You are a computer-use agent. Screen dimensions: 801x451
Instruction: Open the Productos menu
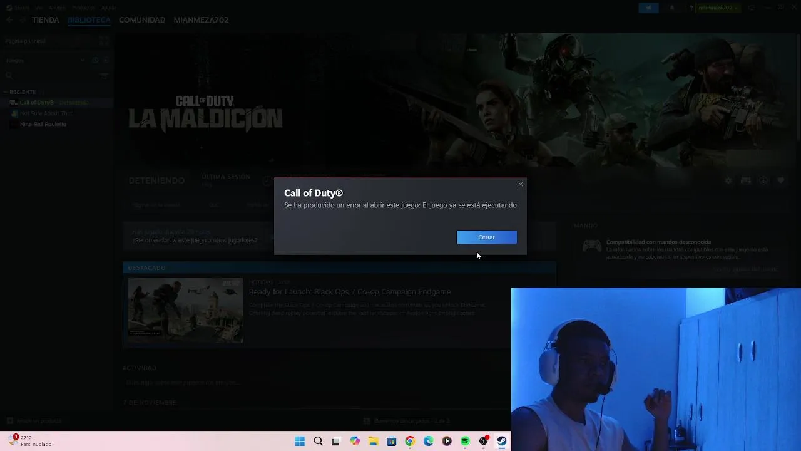83,8
